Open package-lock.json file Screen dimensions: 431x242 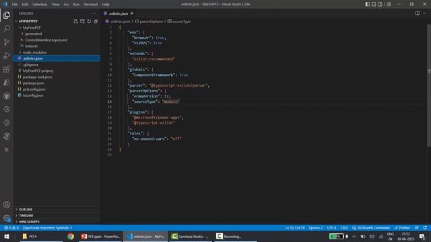pyautogui.click(x=57, y=77)
